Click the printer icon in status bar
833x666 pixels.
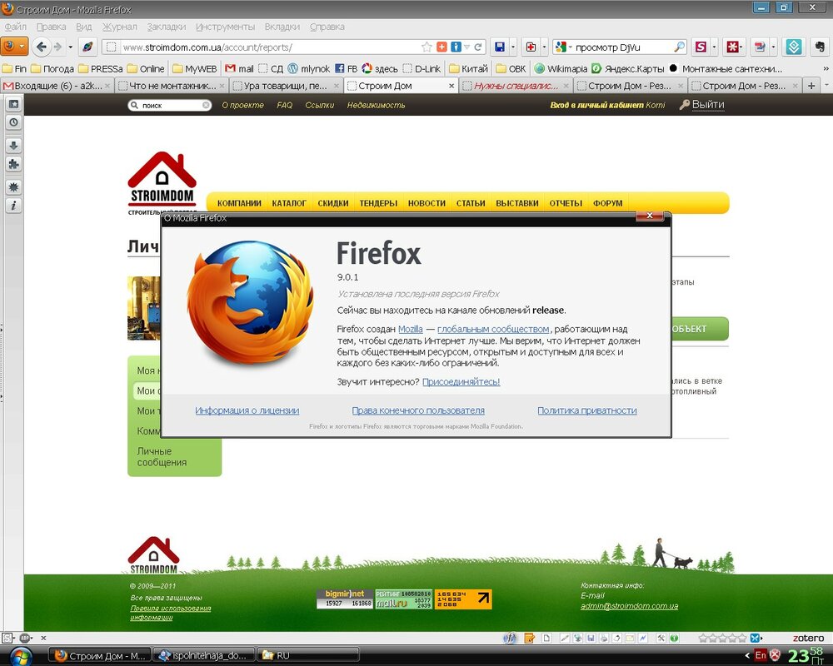[x=603, y=638]
